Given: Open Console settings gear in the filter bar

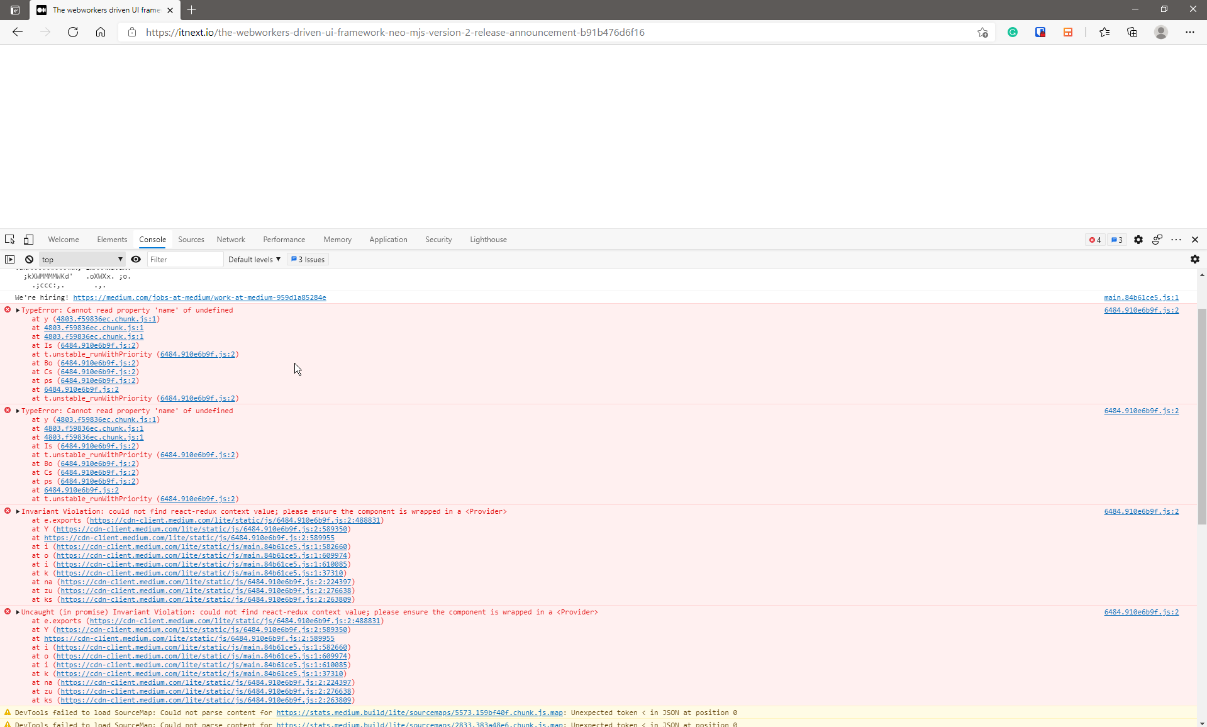Looking at the screenshot, I should click(1195, 259).
